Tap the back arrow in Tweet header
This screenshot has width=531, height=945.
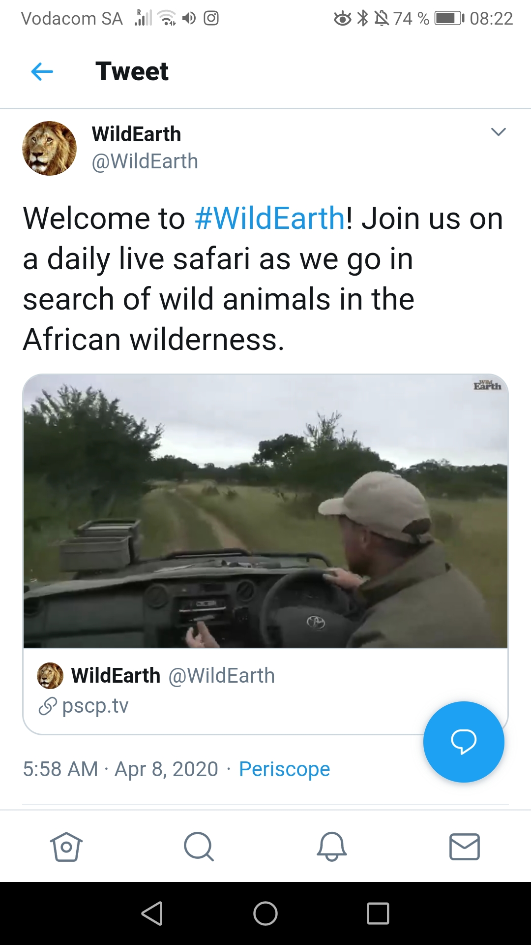[42, 72]
